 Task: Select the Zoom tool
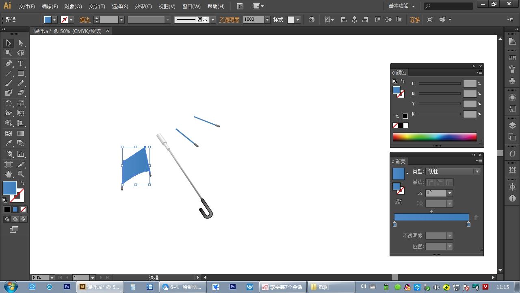pyautogui.click(x=21, y=174)
